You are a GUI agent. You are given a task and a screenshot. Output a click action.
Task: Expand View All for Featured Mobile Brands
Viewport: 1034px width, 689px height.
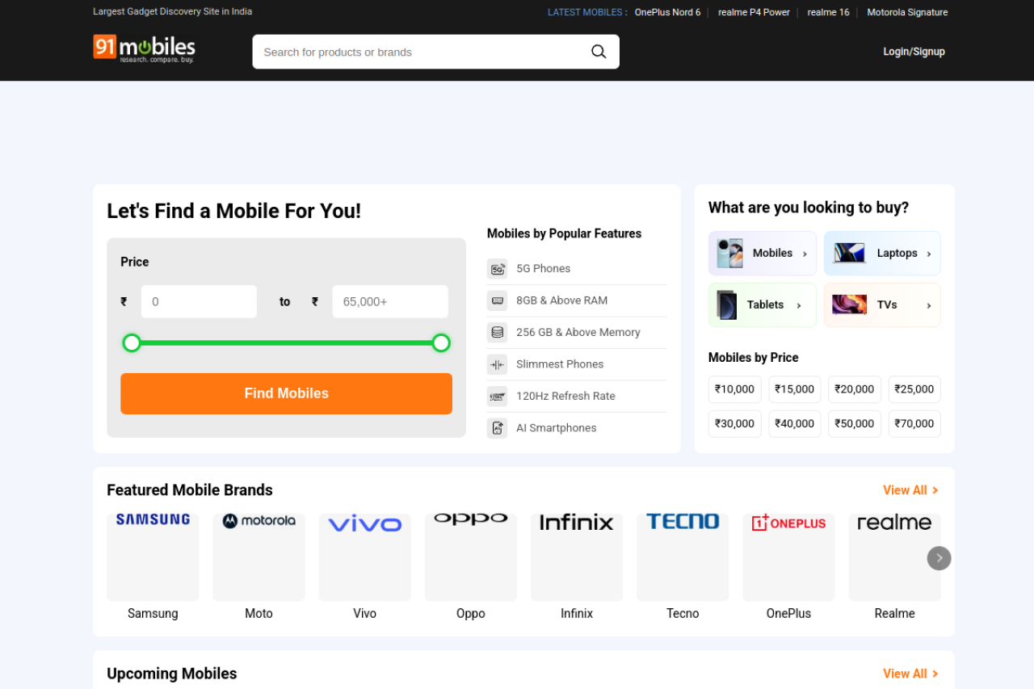[x=910, y=490]
